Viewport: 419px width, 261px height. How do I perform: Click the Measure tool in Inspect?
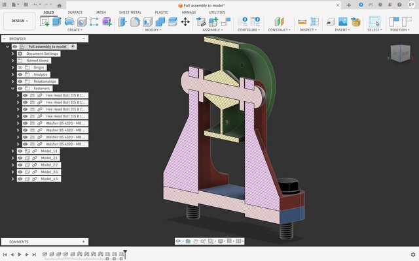pyautogui.click(x=302, y=22)
